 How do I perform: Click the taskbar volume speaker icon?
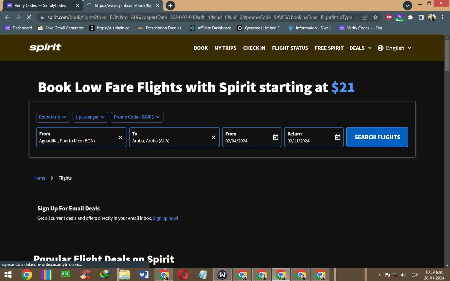[x=404, y=275]
